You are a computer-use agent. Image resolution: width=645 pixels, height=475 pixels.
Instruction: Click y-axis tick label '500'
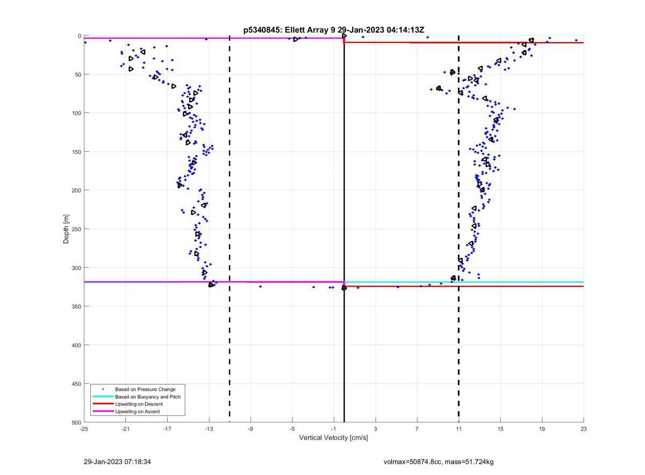76,422
